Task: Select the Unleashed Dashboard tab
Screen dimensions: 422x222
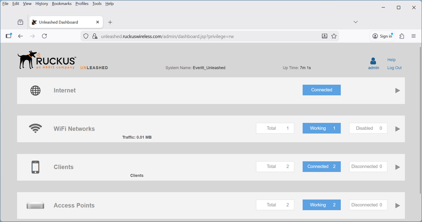Action: coord(66,22)
